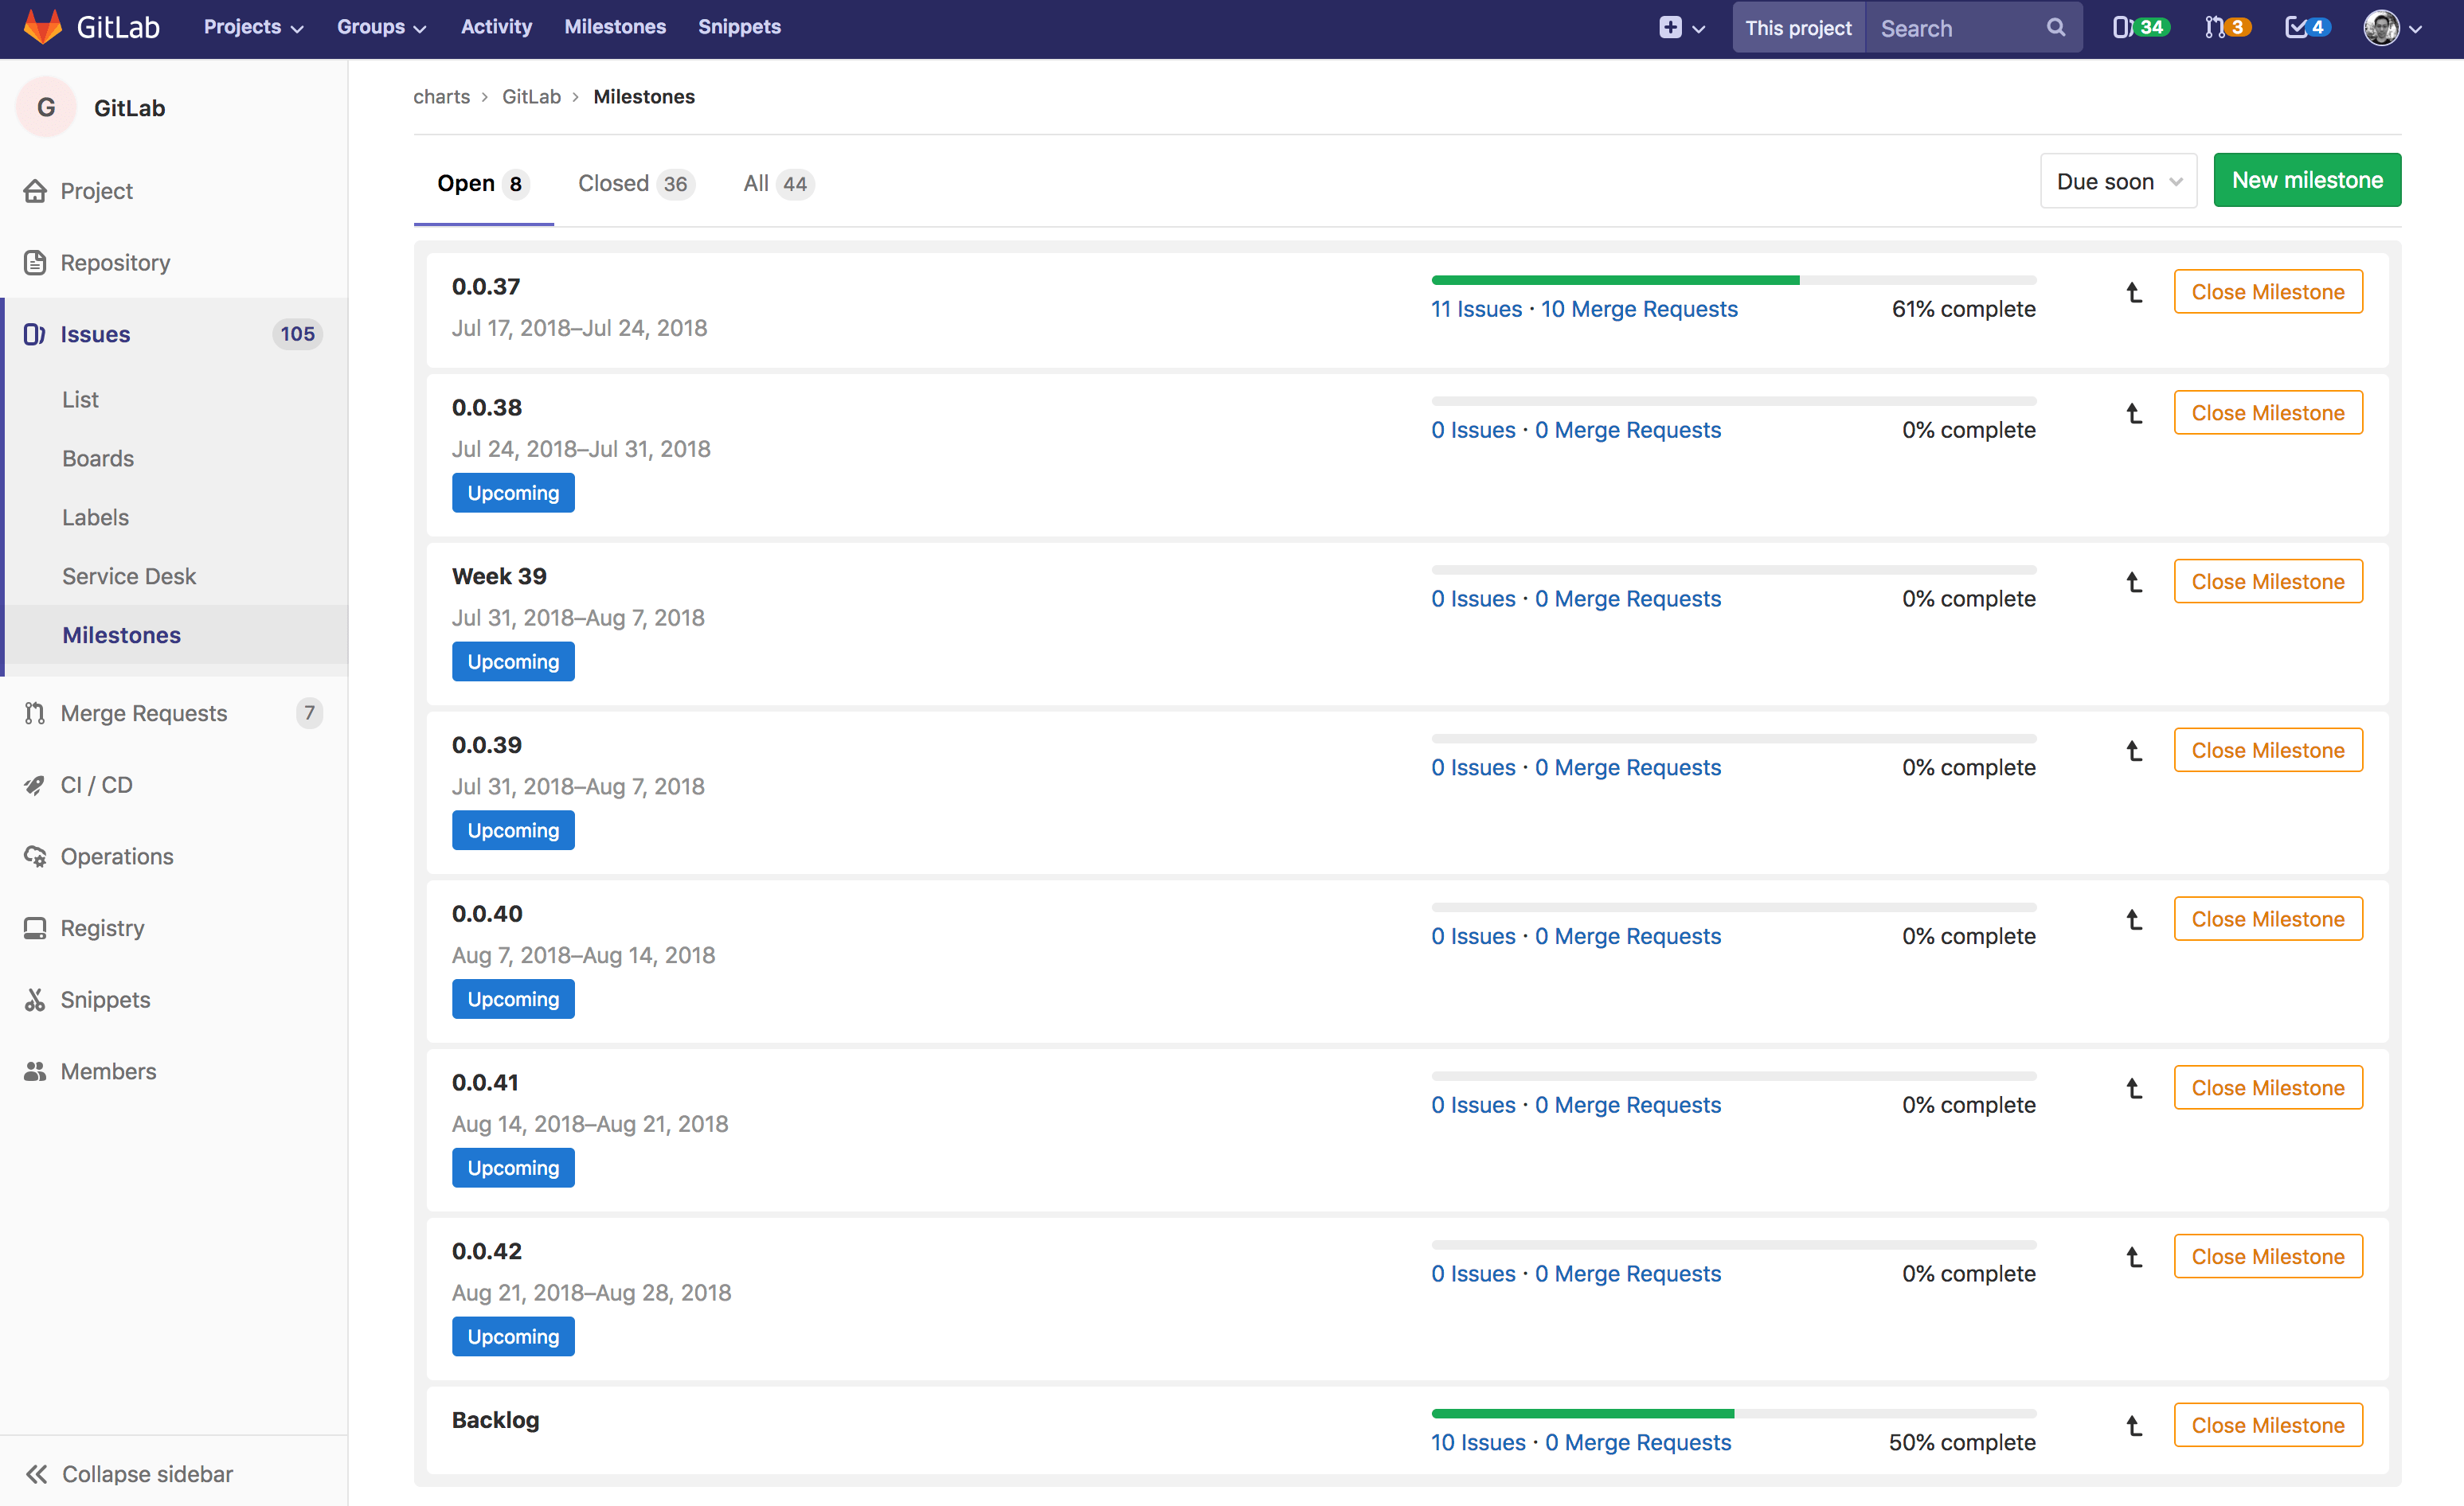Open Operations from the sidebar
Viewport: 2464px width, 1506px height.
(x=117, y=856)
